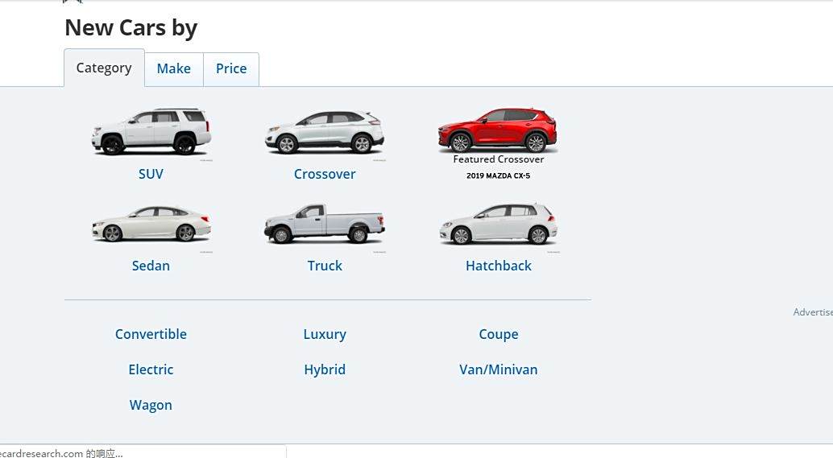Select the pickup Truck image
The height and width of the screenshot is (458, 833).
[325, 224]
